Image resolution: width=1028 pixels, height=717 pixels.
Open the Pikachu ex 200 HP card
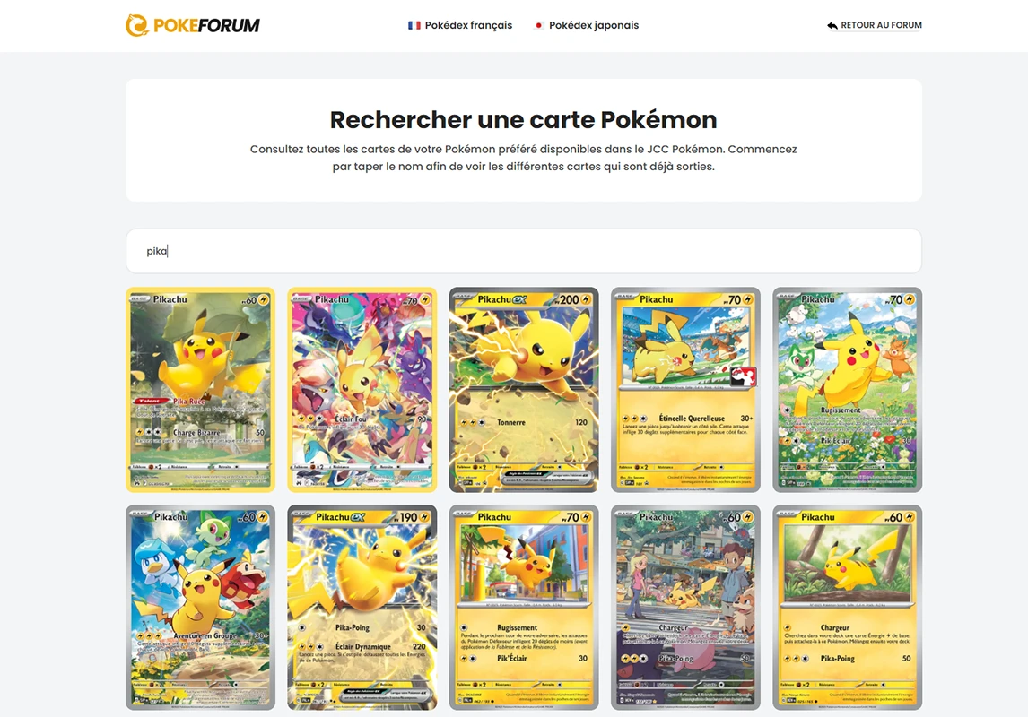[x=524, y=390]
